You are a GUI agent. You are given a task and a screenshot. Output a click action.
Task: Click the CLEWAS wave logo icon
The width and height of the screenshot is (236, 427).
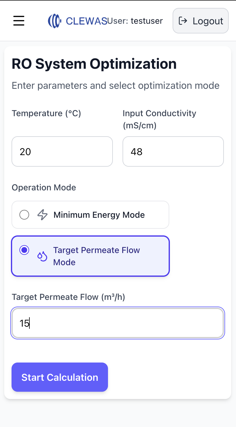[54, 21]
